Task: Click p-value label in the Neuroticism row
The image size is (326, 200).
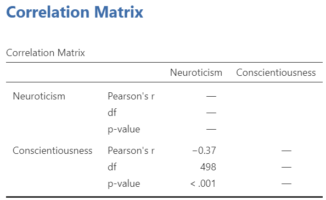Action: (124, 129)
